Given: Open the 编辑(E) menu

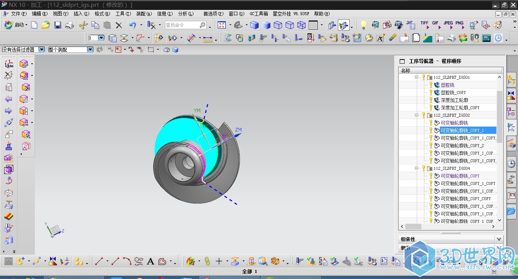Looking at the screenshot, I should tap(39, 14).
